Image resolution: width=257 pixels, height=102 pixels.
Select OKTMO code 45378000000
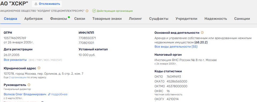point(177,86)
